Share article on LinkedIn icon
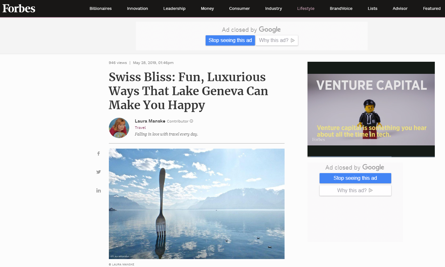445x267 pixels. (99, 190)
